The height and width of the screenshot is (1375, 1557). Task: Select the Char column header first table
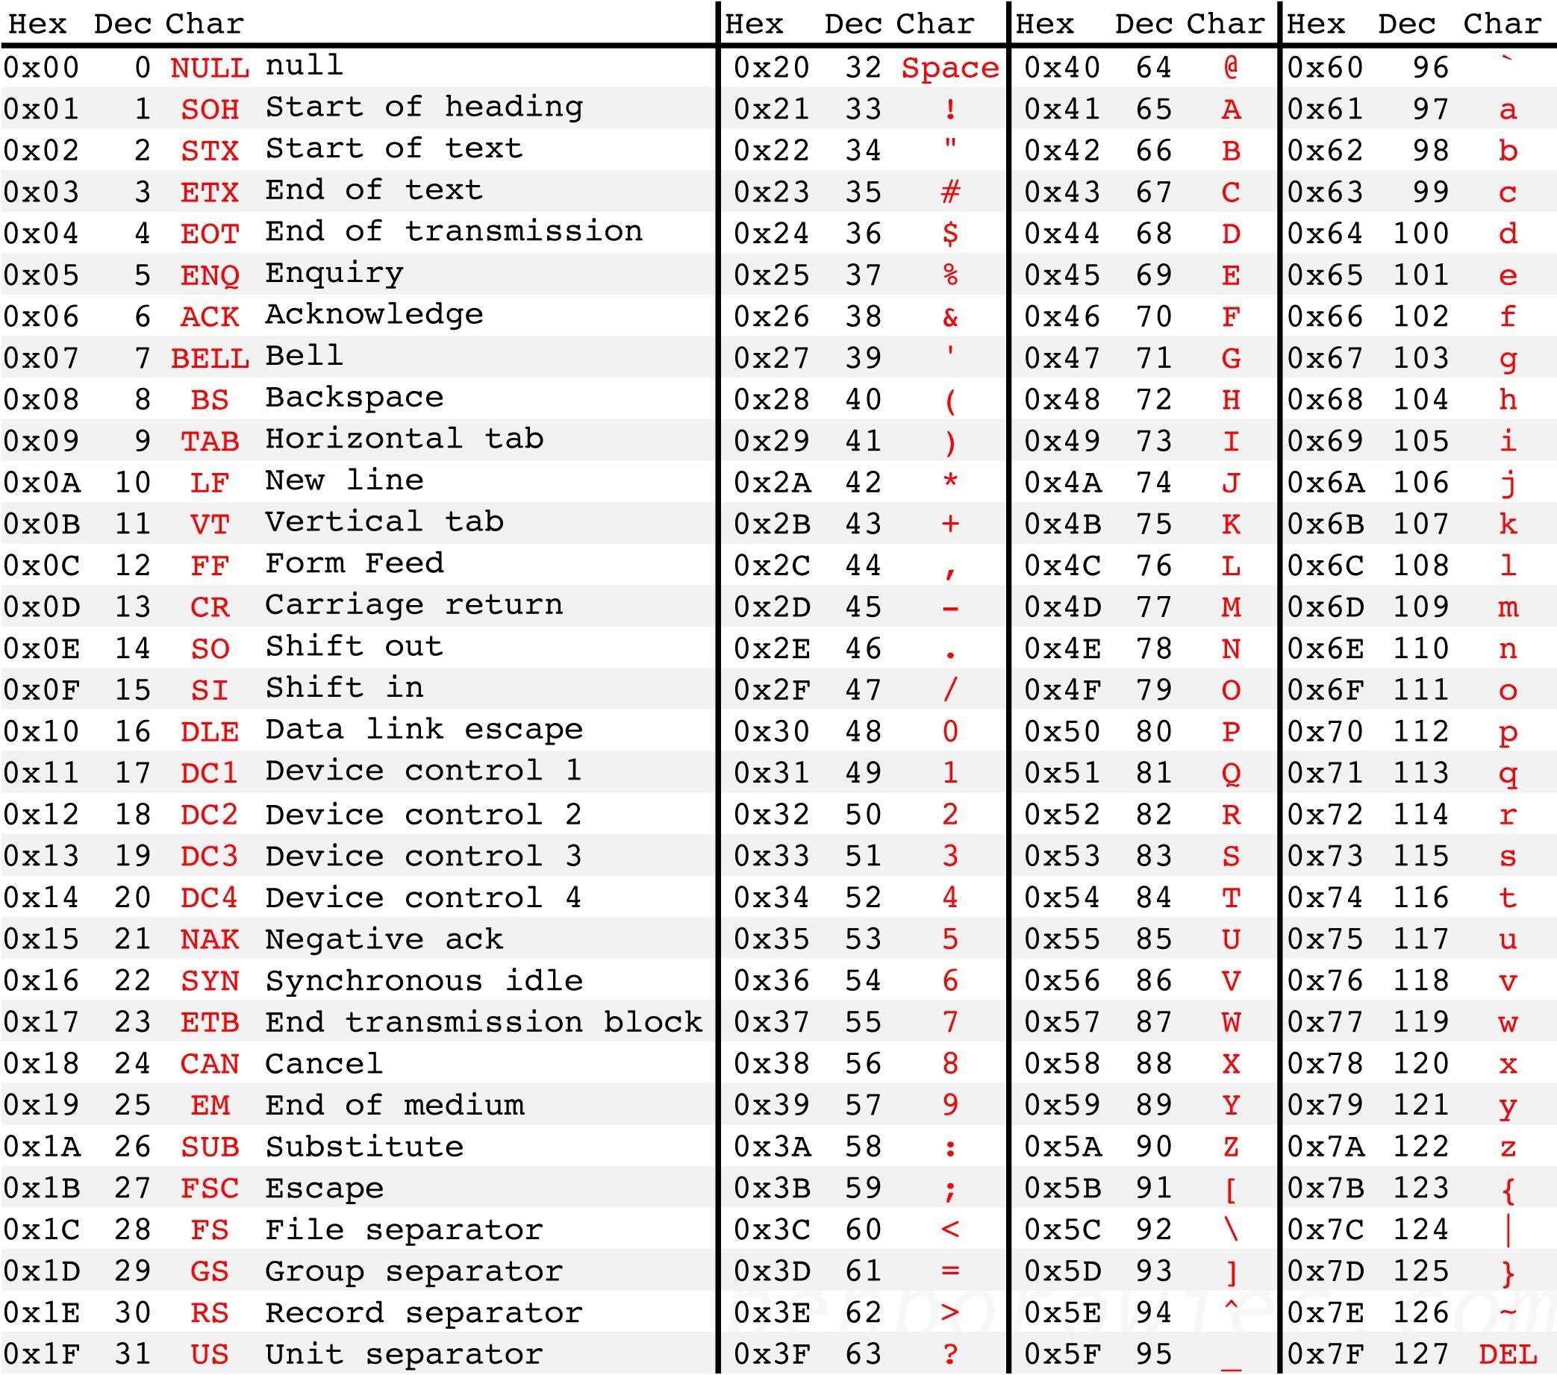174,21
